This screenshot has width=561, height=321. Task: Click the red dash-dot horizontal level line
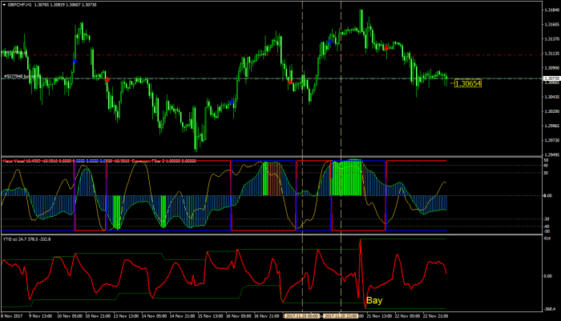pyautogui.click(x=200, y=54)
